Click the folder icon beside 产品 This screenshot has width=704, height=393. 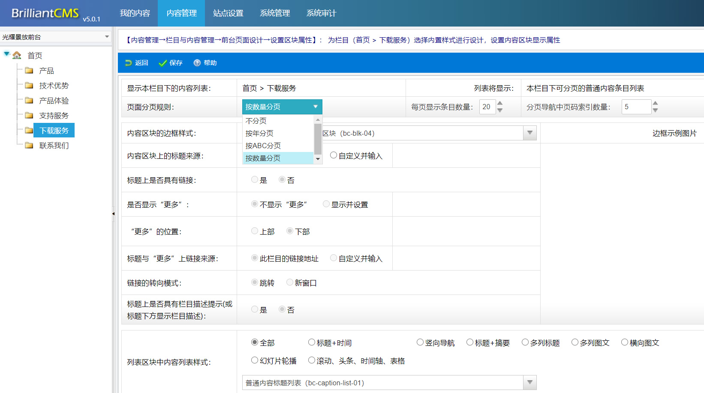click(29, 71)
